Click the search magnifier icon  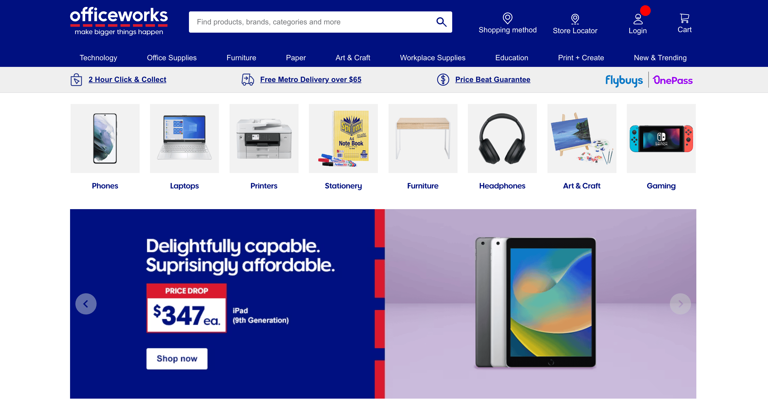click(x=441, y=22)
